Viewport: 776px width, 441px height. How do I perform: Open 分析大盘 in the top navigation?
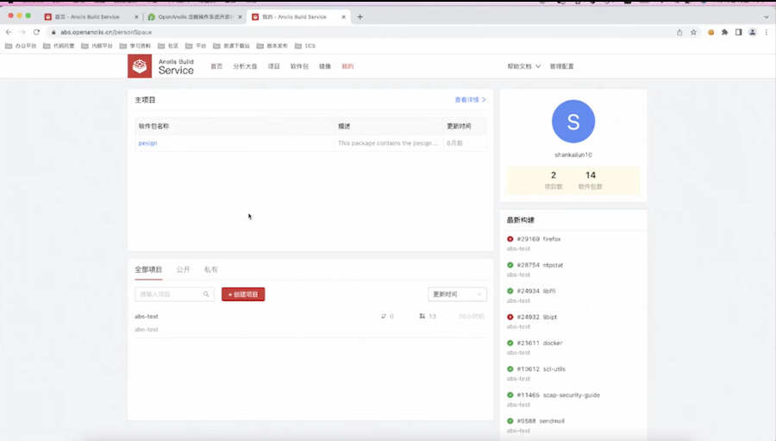[245, 66]
